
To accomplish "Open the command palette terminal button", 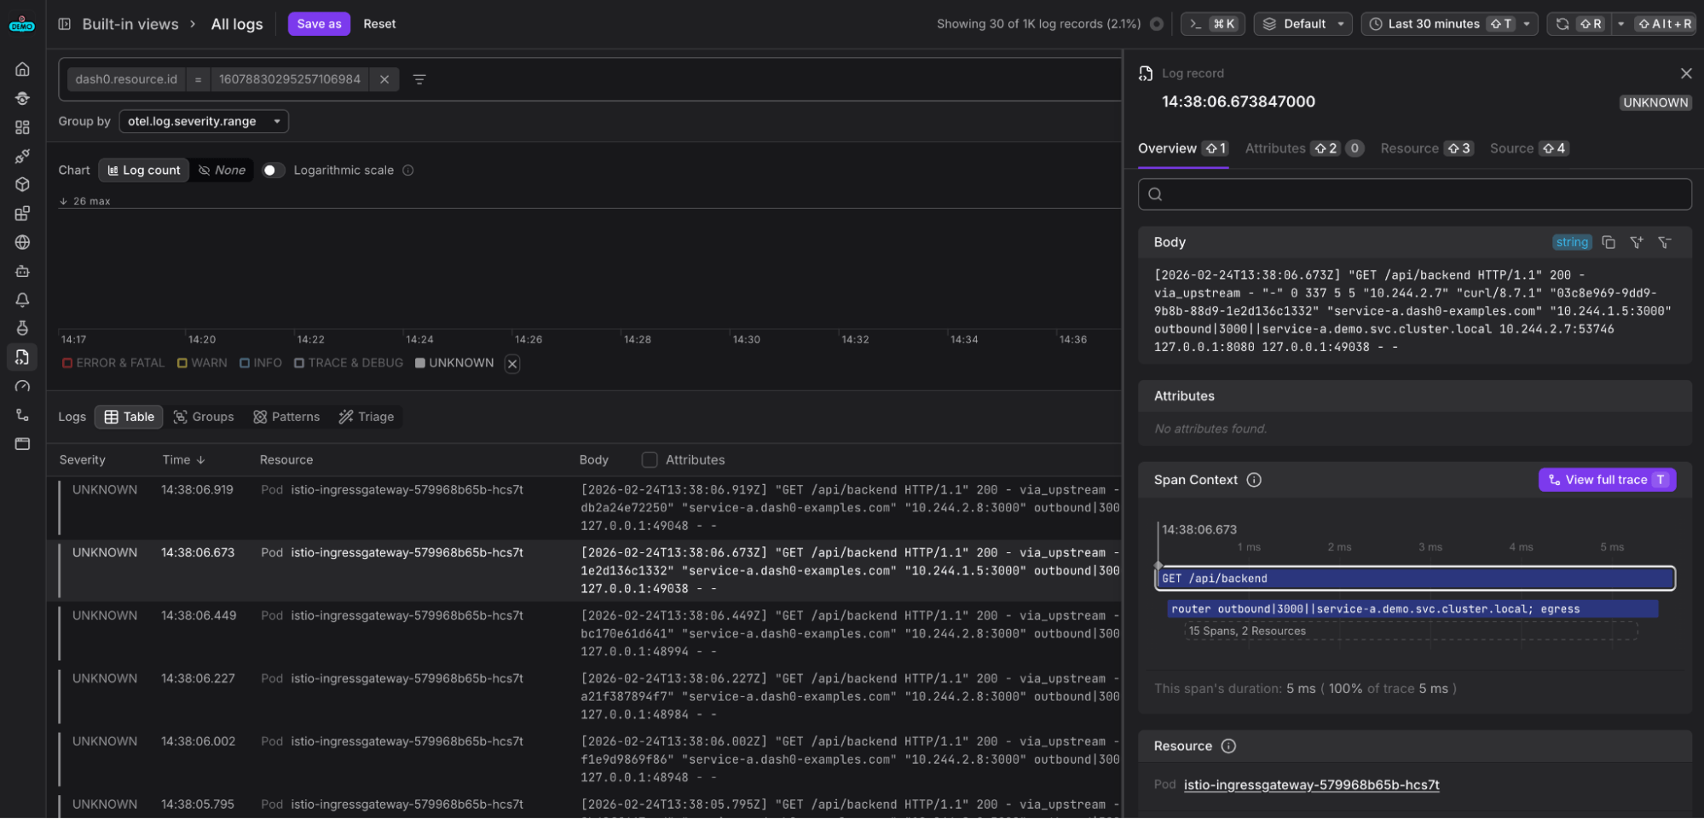I will coord(1212,24).
